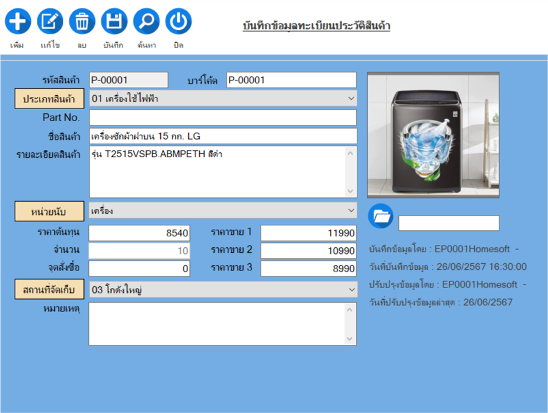Browse for image with the blue folder icon

click(381, 216)
